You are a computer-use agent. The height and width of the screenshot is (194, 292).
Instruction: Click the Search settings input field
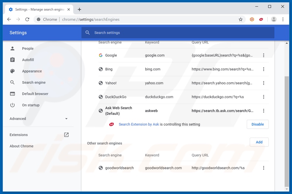coord(177,33)
